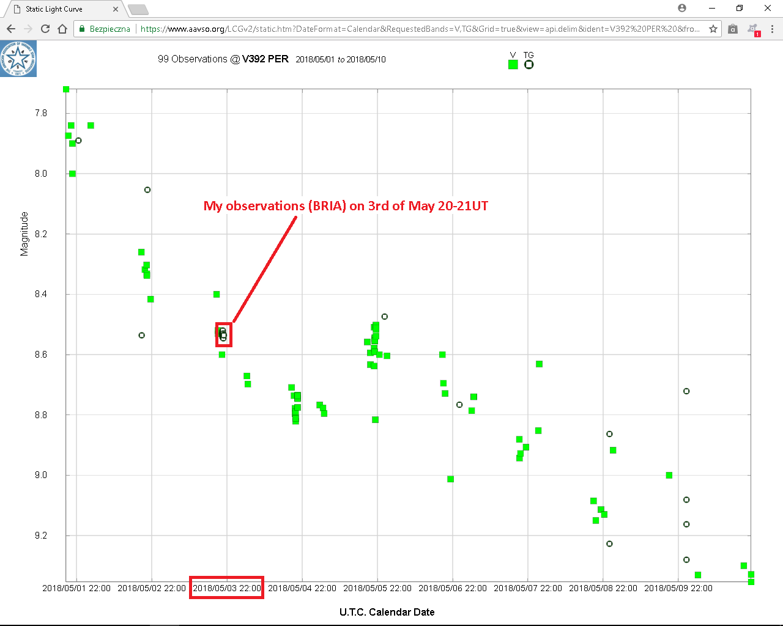The height and width of the screenshot is (626, 783).
Task: Click the gray extension icon beside the star
Action: pyautogui.click(x=733, y=29)
